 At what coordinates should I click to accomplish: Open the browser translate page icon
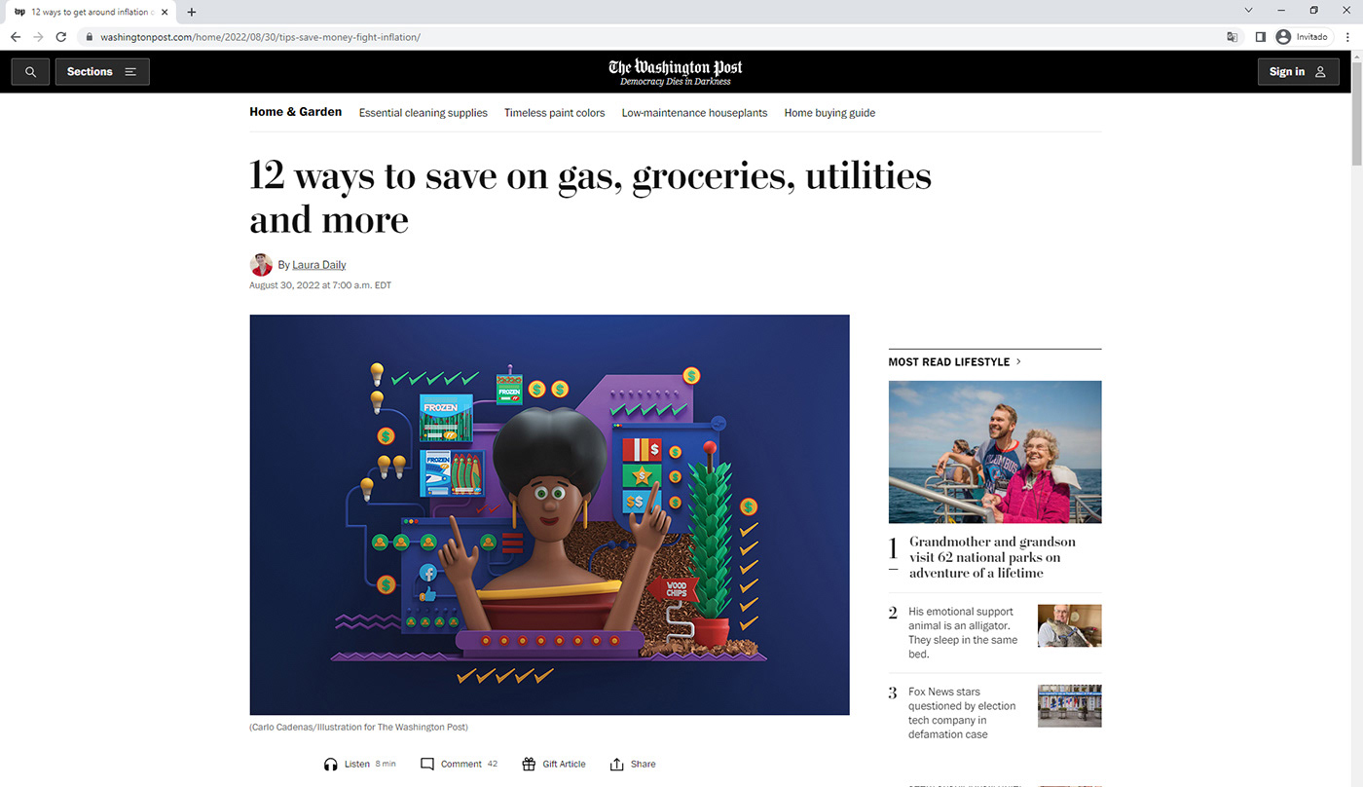(1233, 37)
